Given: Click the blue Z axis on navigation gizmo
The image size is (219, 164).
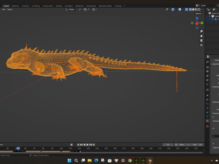Looking at the screenshot, I should point(197,18).
